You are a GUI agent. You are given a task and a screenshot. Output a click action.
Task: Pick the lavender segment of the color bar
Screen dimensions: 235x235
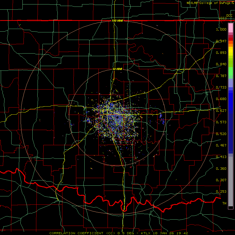tap(231, 83)
